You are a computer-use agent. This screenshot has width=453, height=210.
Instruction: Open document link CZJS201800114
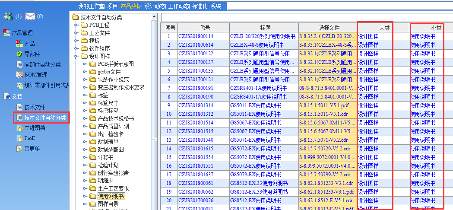tap(196, 36)
